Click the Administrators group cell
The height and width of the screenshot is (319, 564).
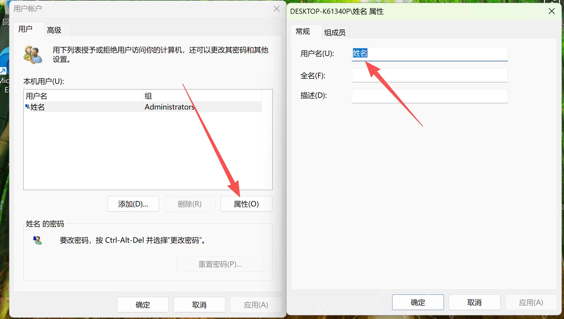coord(169,107)
